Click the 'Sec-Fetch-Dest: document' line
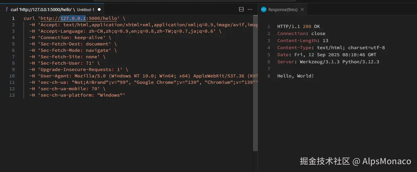The width and height of the screenshot is (417, 172). click(73, 44)
